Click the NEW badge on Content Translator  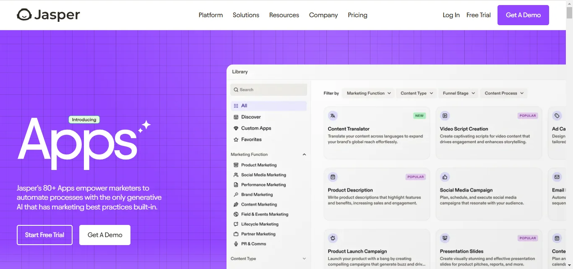tap(419, 116)
